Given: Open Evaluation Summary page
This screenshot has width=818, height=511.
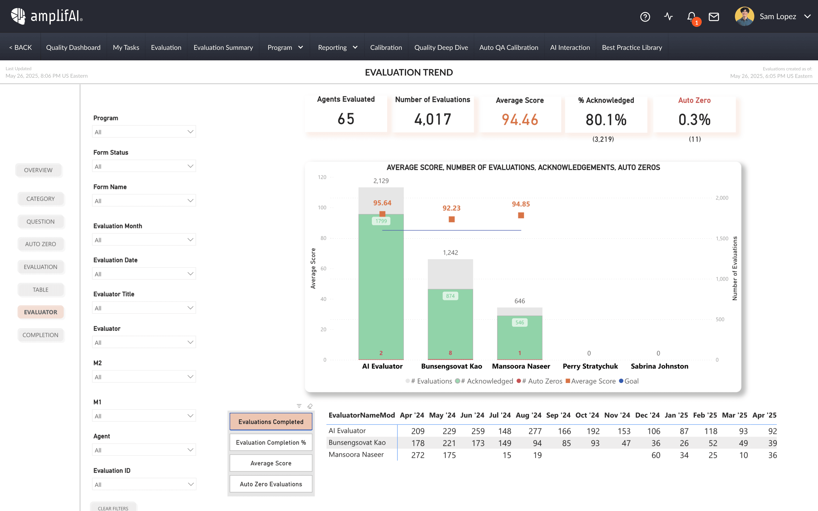Looking at the screenshot, I should click(223, 47).
